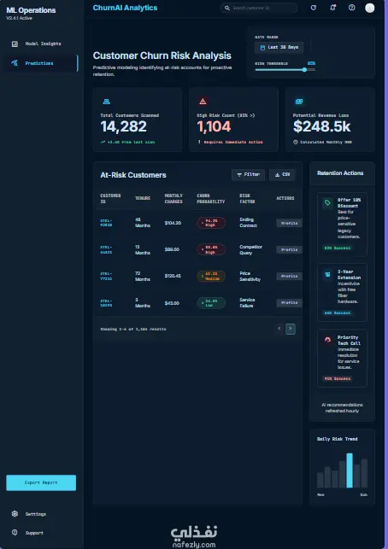Click the Tenure column header
Screen dimensions: 388x549
point(143,199)
